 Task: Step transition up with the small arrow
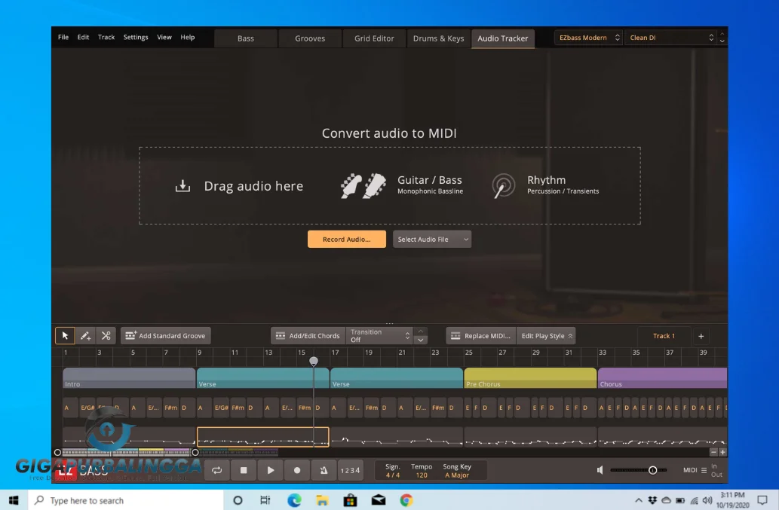tap(421, 331)
